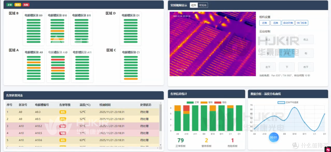
Task: Click the alarm table vertical scrollbar thumb
Action: coord(160,117)
